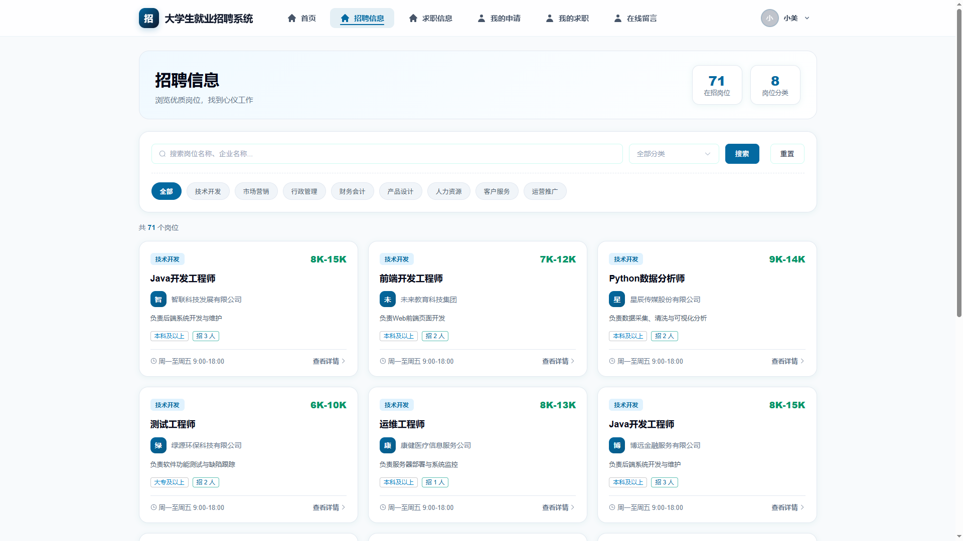963x541 pixels.
Task: Click the blue 搜索 button
Action: click(x=742, y=154)
